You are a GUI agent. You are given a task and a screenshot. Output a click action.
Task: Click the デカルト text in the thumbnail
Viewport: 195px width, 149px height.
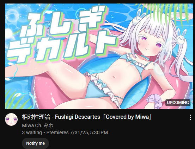coord(62,47)
